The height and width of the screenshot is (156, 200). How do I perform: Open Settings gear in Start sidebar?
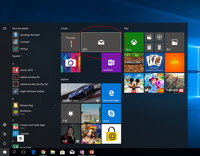pos(5,134)
